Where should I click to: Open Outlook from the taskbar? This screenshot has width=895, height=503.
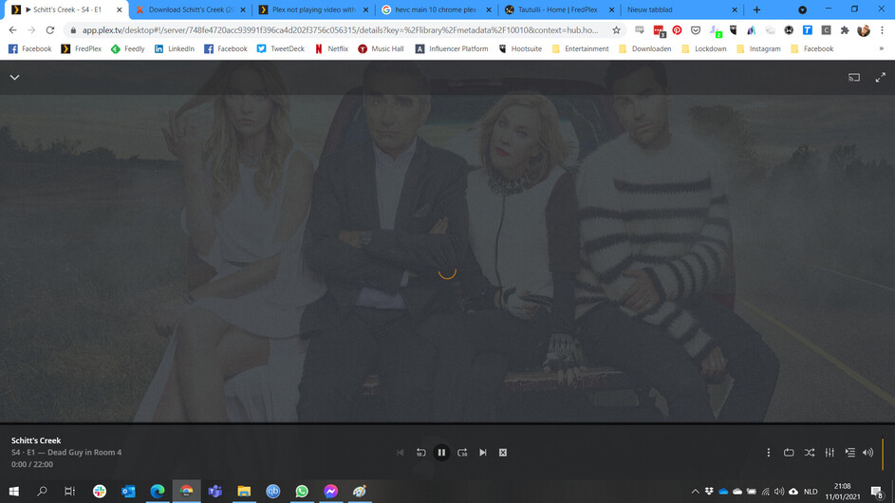128,491
